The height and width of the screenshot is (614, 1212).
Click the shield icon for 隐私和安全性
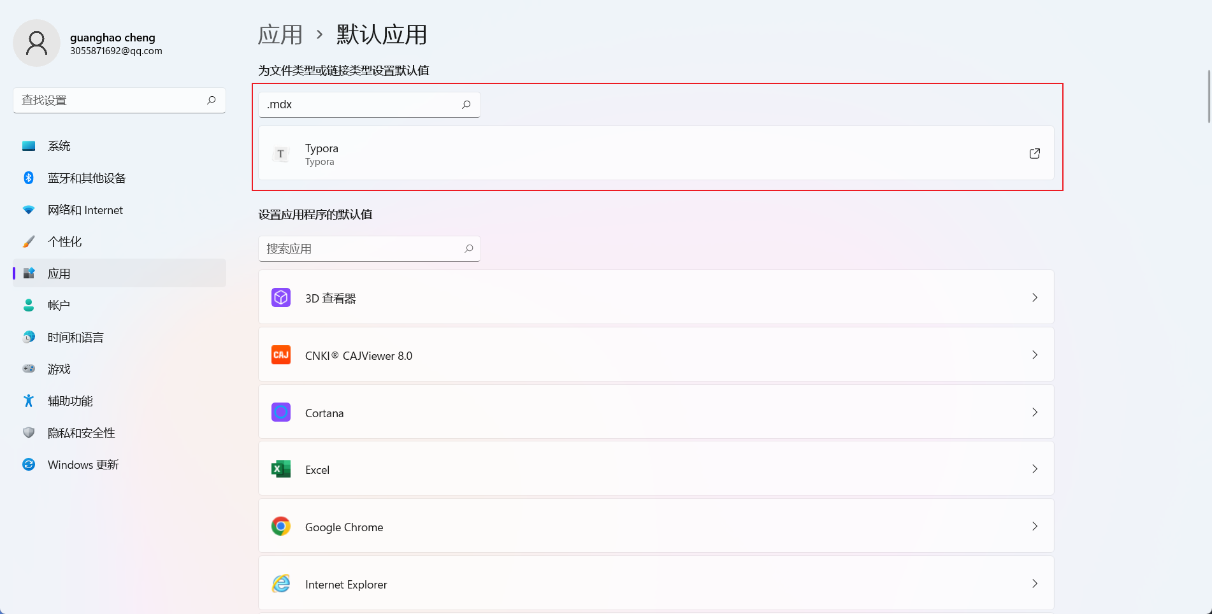click(x=29, y=432)
